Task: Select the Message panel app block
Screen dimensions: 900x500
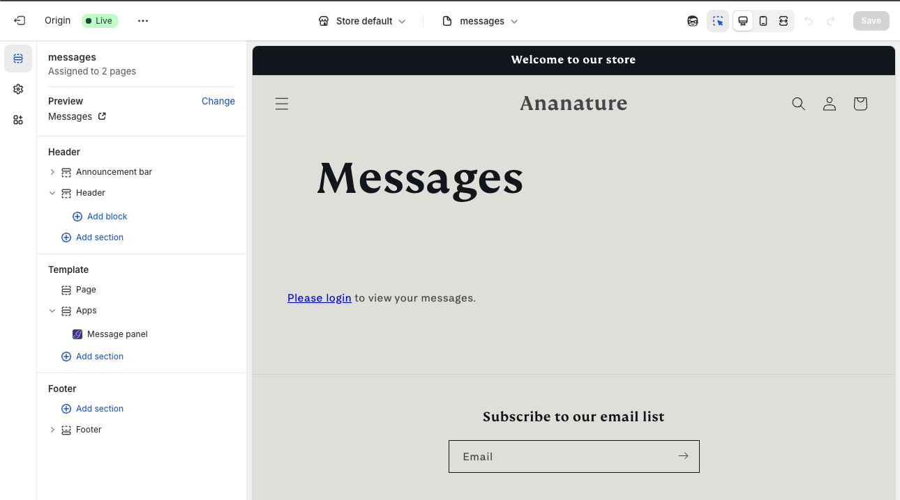Action: pos(117,334)
